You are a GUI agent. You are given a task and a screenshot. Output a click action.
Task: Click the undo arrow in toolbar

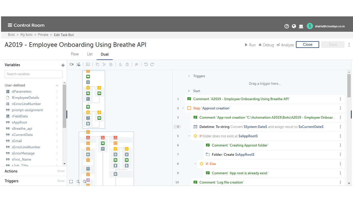pyautogui.click(x=146, y=64)
